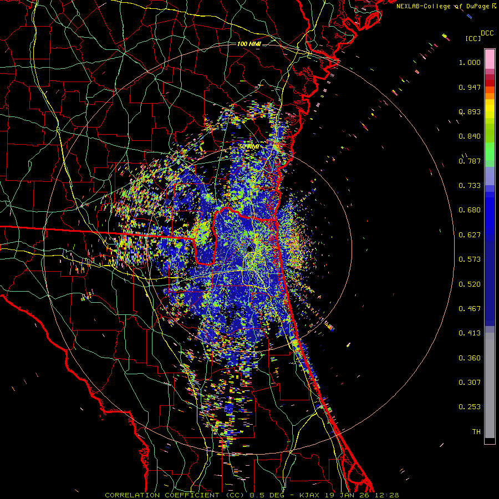499x499 pixels.
Task: Click the 0.307 legend value
Action: (x=470, y=383)
